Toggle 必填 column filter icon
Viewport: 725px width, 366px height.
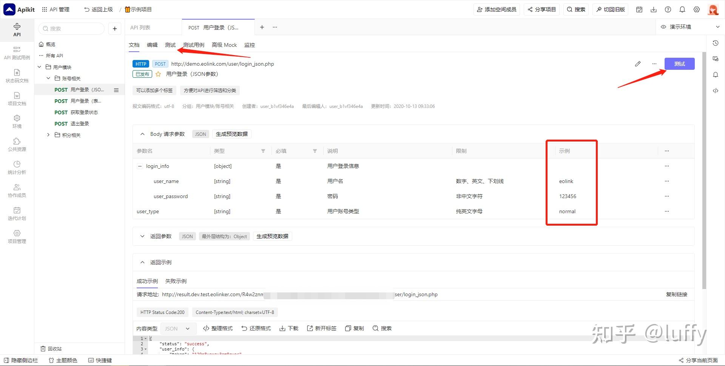click(315, 151)
